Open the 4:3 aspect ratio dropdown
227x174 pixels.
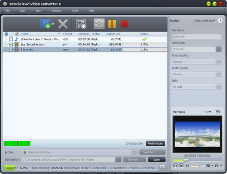click(207, 112)
